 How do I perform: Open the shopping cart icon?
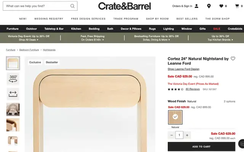(x=237, y=6)
